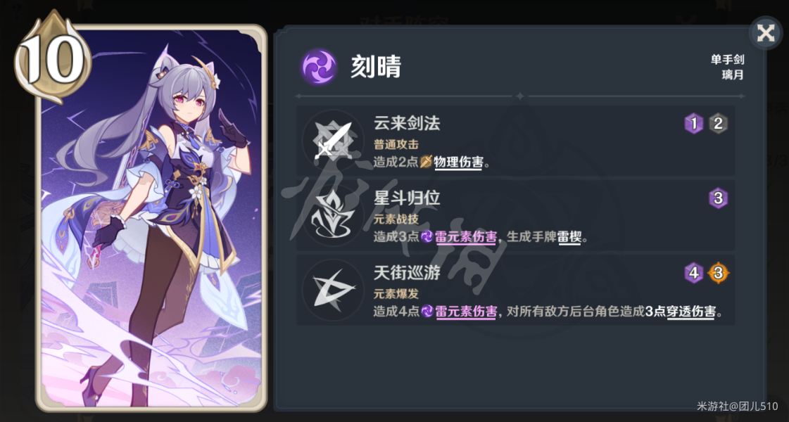Image resolution: width=789 pixels, height=422 pixels.
Task: Open the 物理伤害 keyword link
Action: click(x=458, y=162)
